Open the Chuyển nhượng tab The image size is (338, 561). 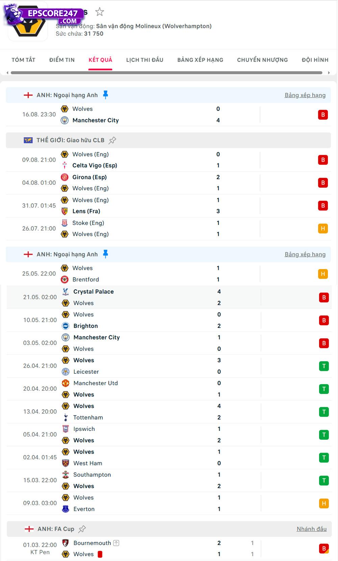(x=262, y=60)
